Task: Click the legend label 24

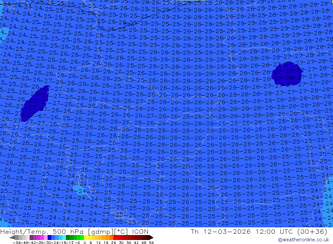Action: [114, 243]
